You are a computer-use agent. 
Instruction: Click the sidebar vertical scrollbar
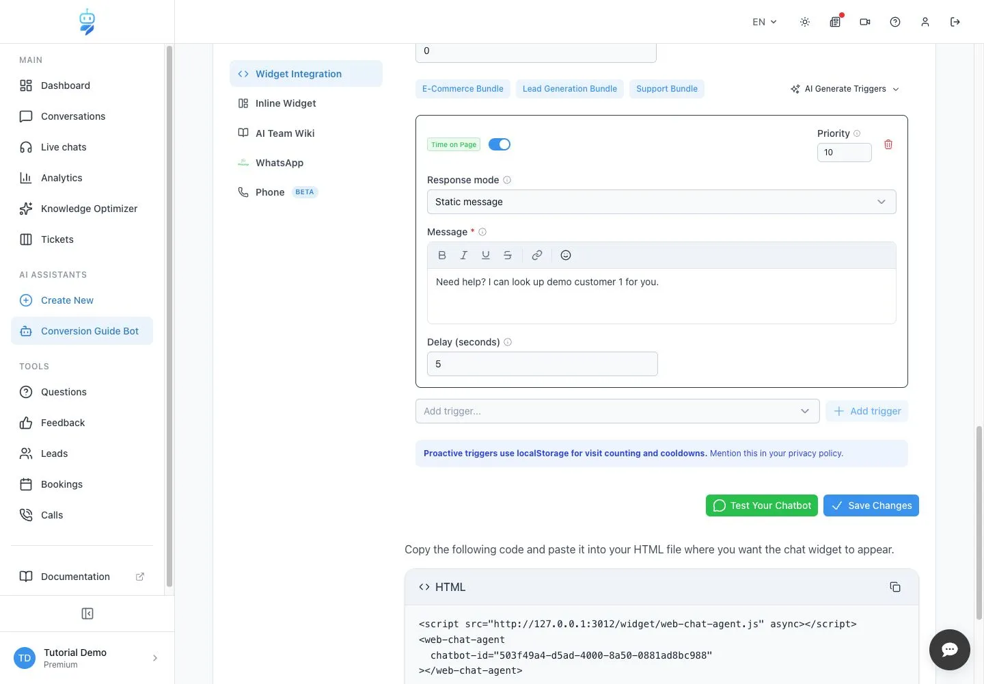click(x=169, y=316)
